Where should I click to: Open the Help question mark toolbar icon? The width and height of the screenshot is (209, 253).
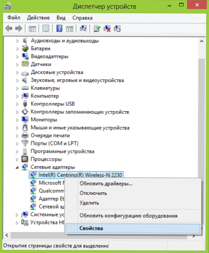pos(59,29)
